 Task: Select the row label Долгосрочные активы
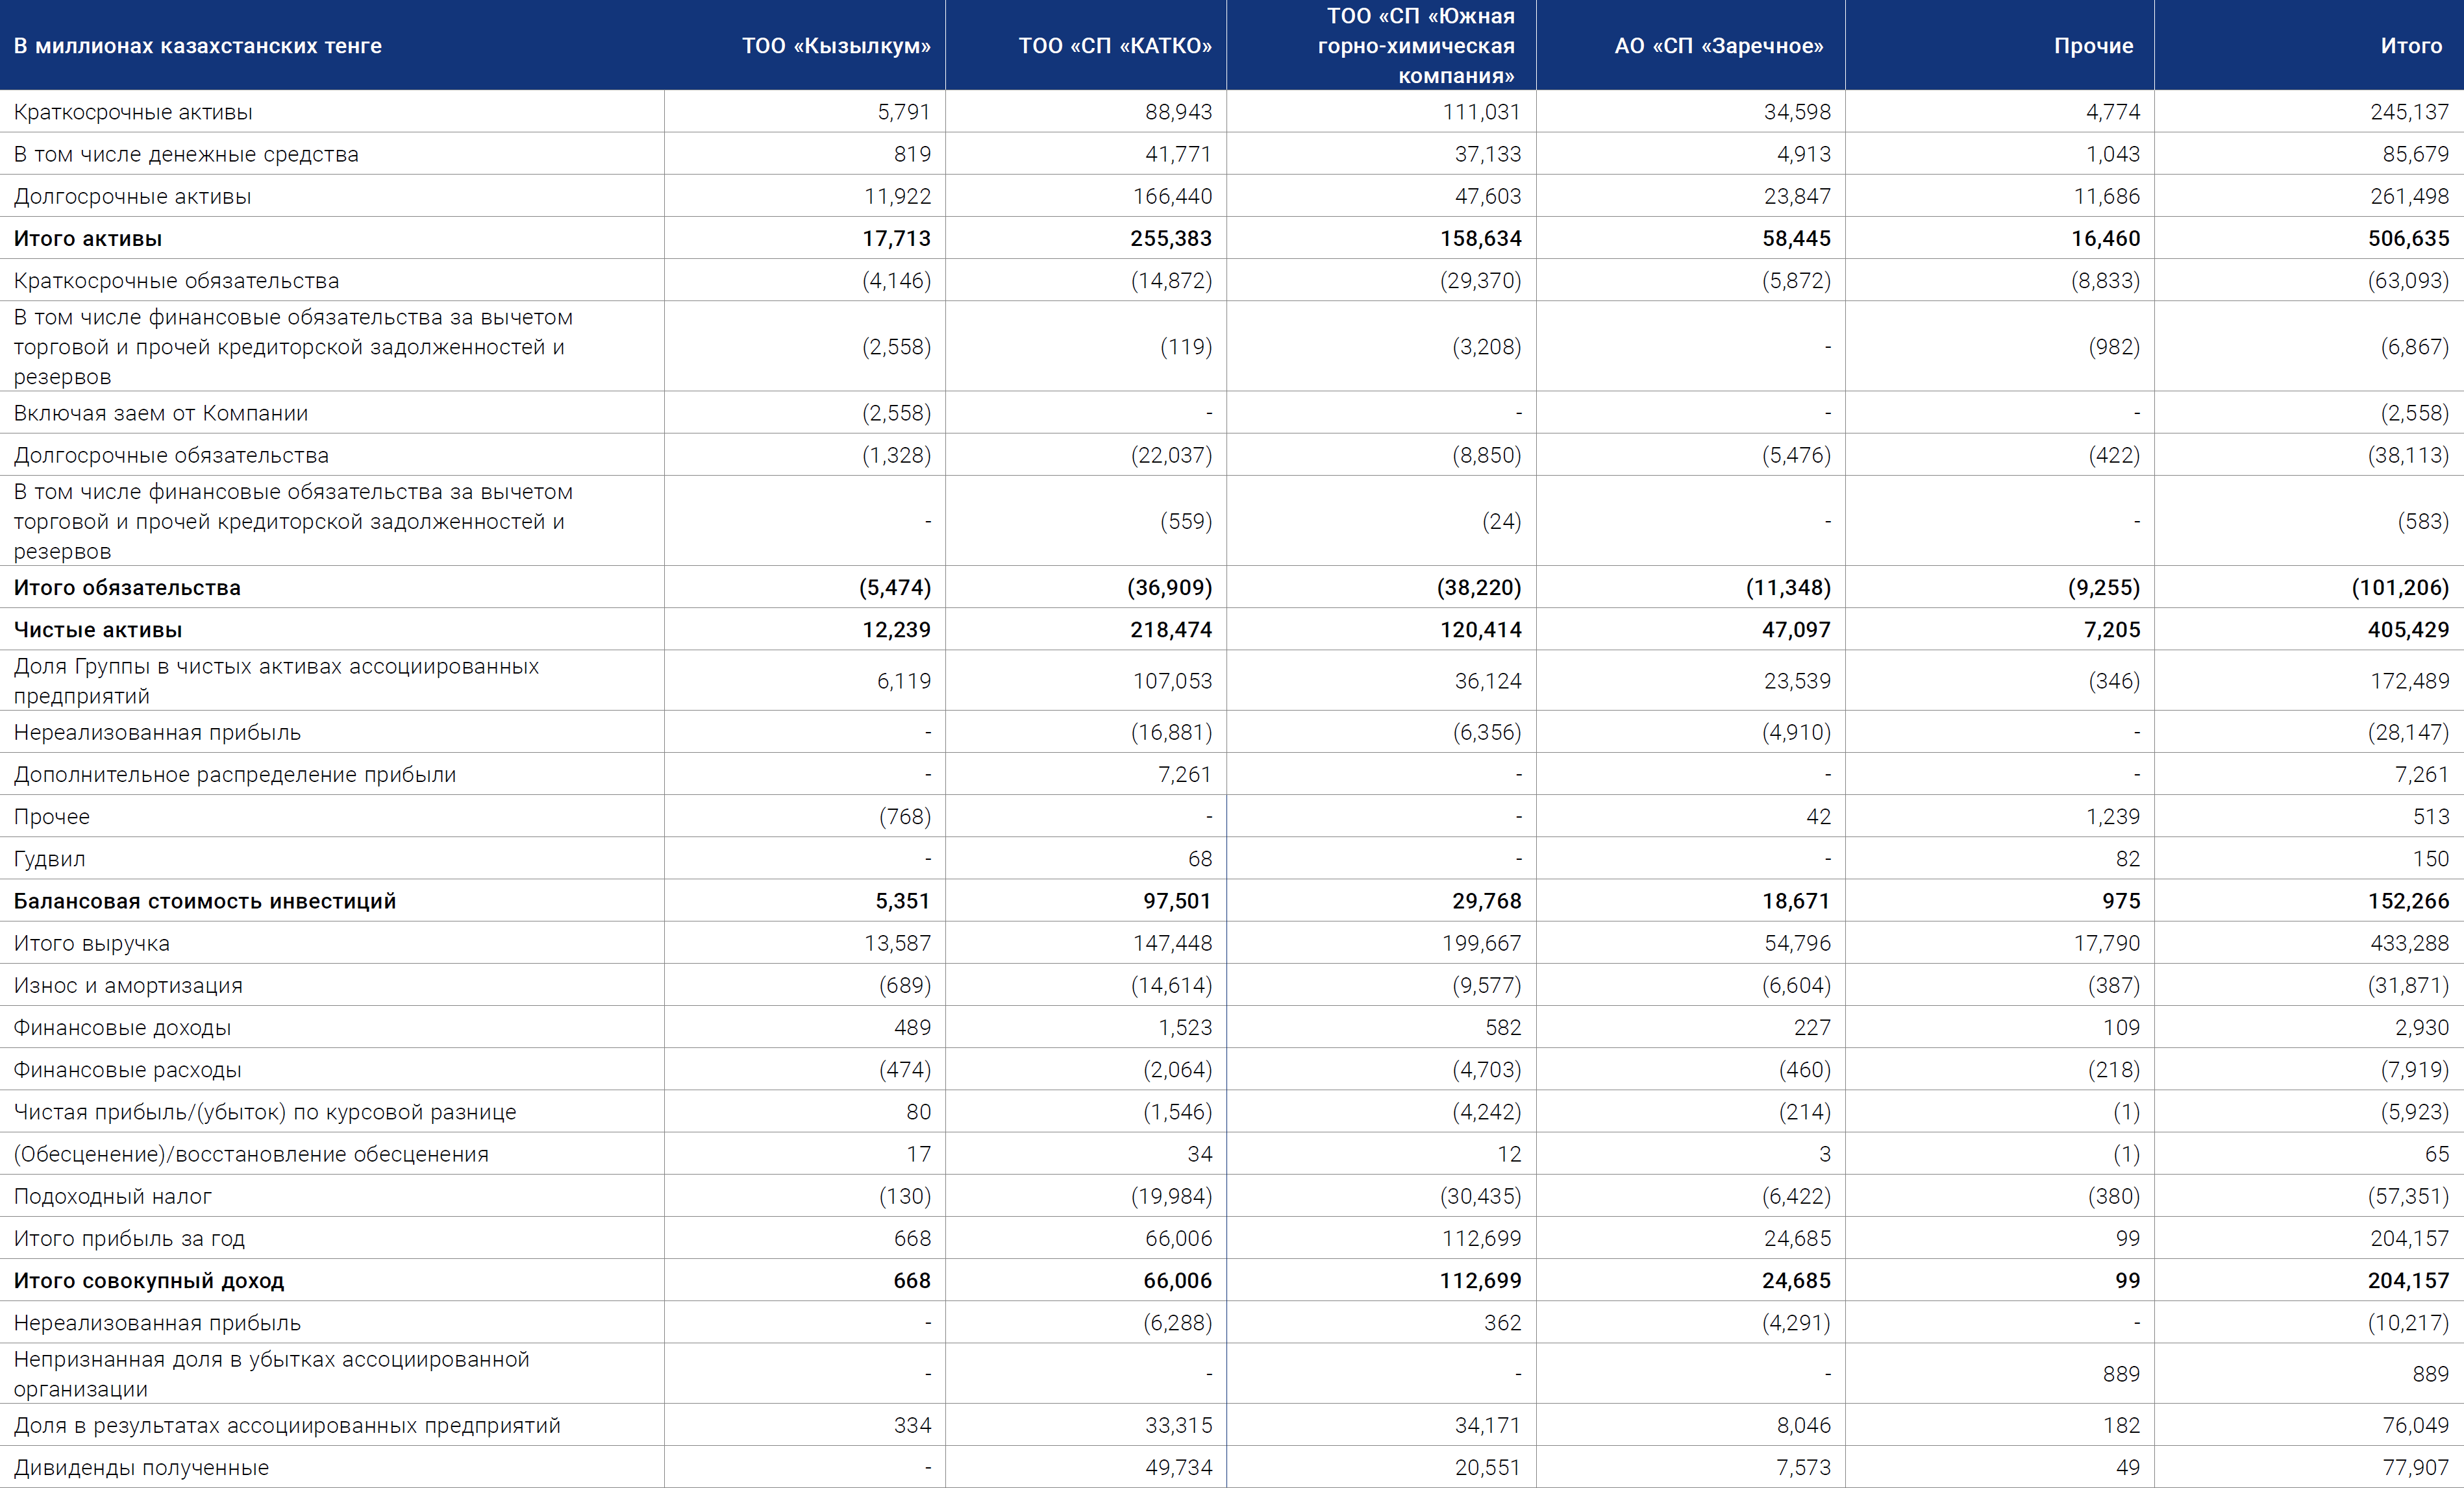point(132,196)
